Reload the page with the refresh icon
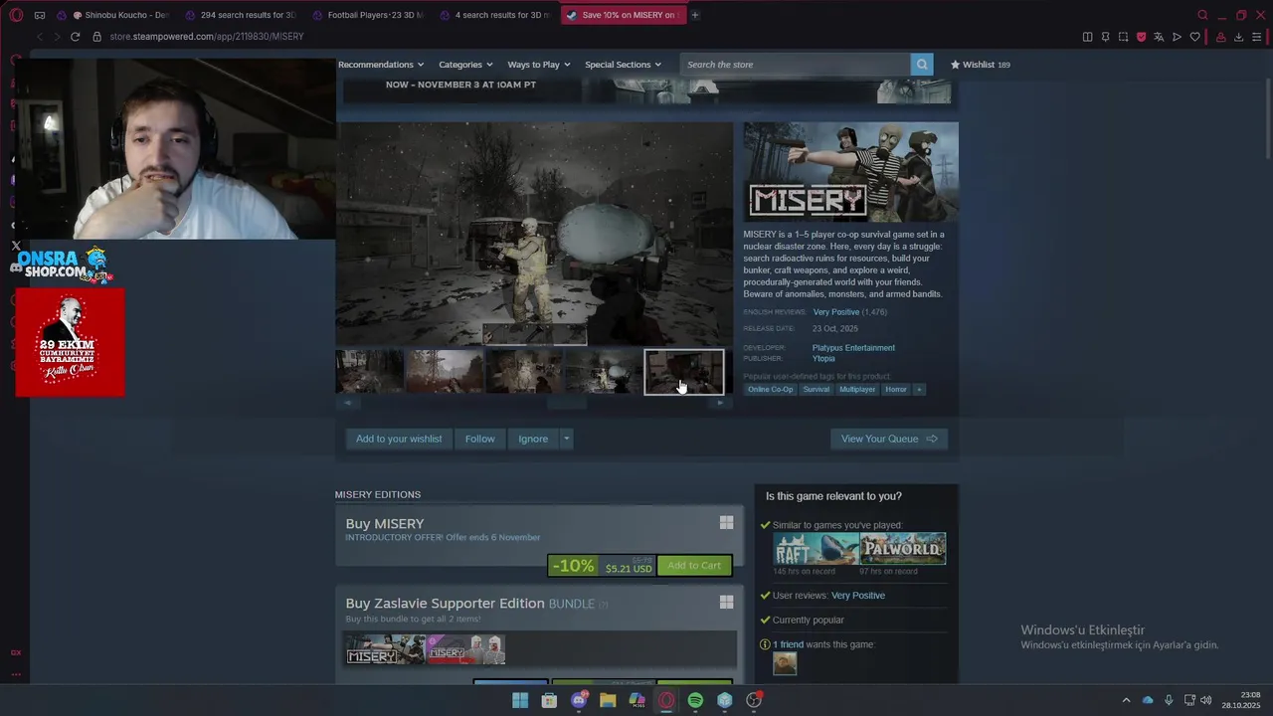Viewport: 1273px width, 716px height. 75,37
